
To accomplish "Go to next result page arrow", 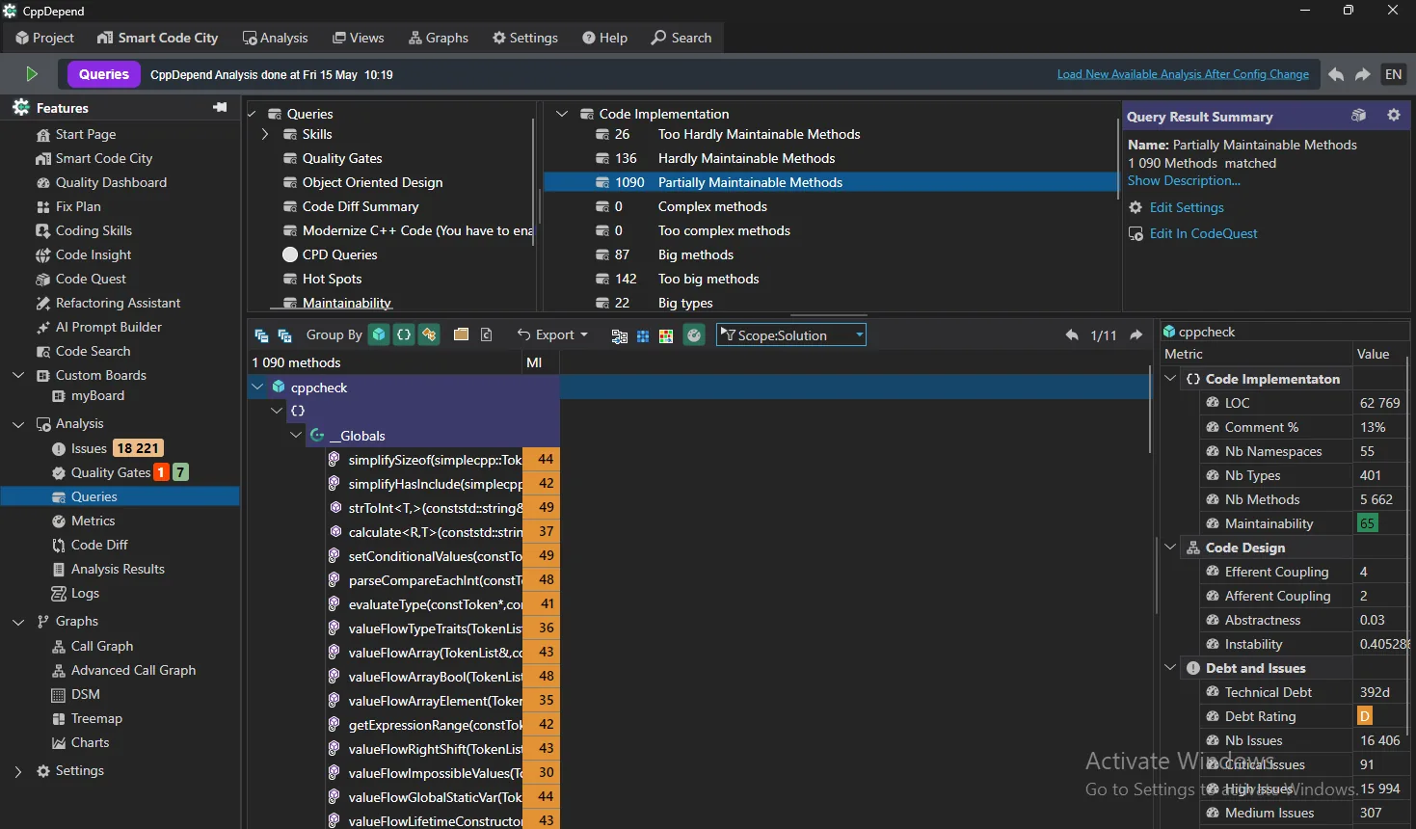I will pos(1136,335).
